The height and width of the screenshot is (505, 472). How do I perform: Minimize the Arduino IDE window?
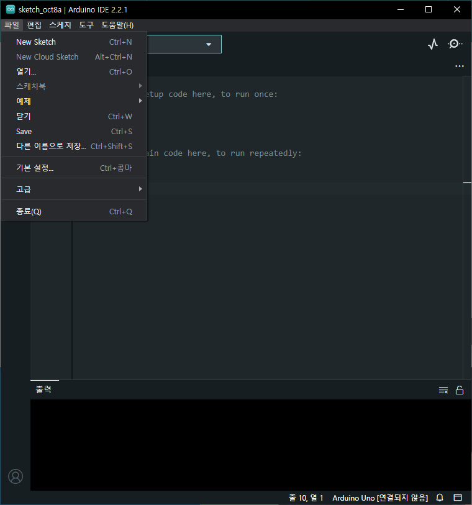pyautogui.click(x=401, y=9)
